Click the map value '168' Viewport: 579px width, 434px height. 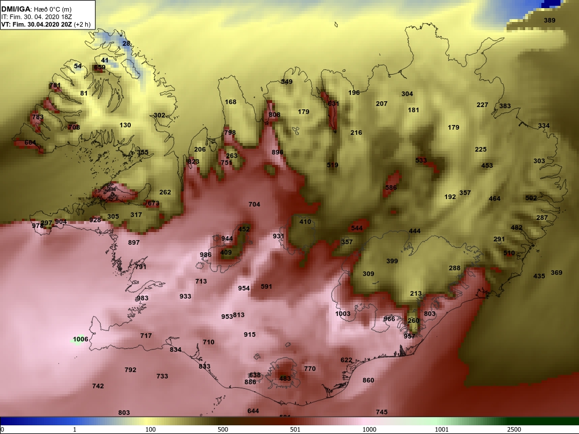pos(230,102)
